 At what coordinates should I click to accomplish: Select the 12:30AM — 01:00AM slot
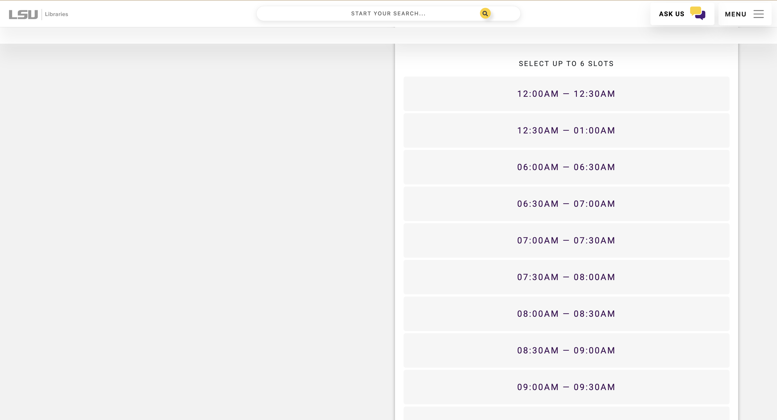(x=566, y=130)
